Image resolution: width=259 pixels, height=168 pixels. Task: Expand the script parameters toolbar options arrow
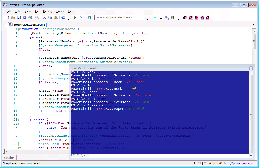(x=148, y=19)
